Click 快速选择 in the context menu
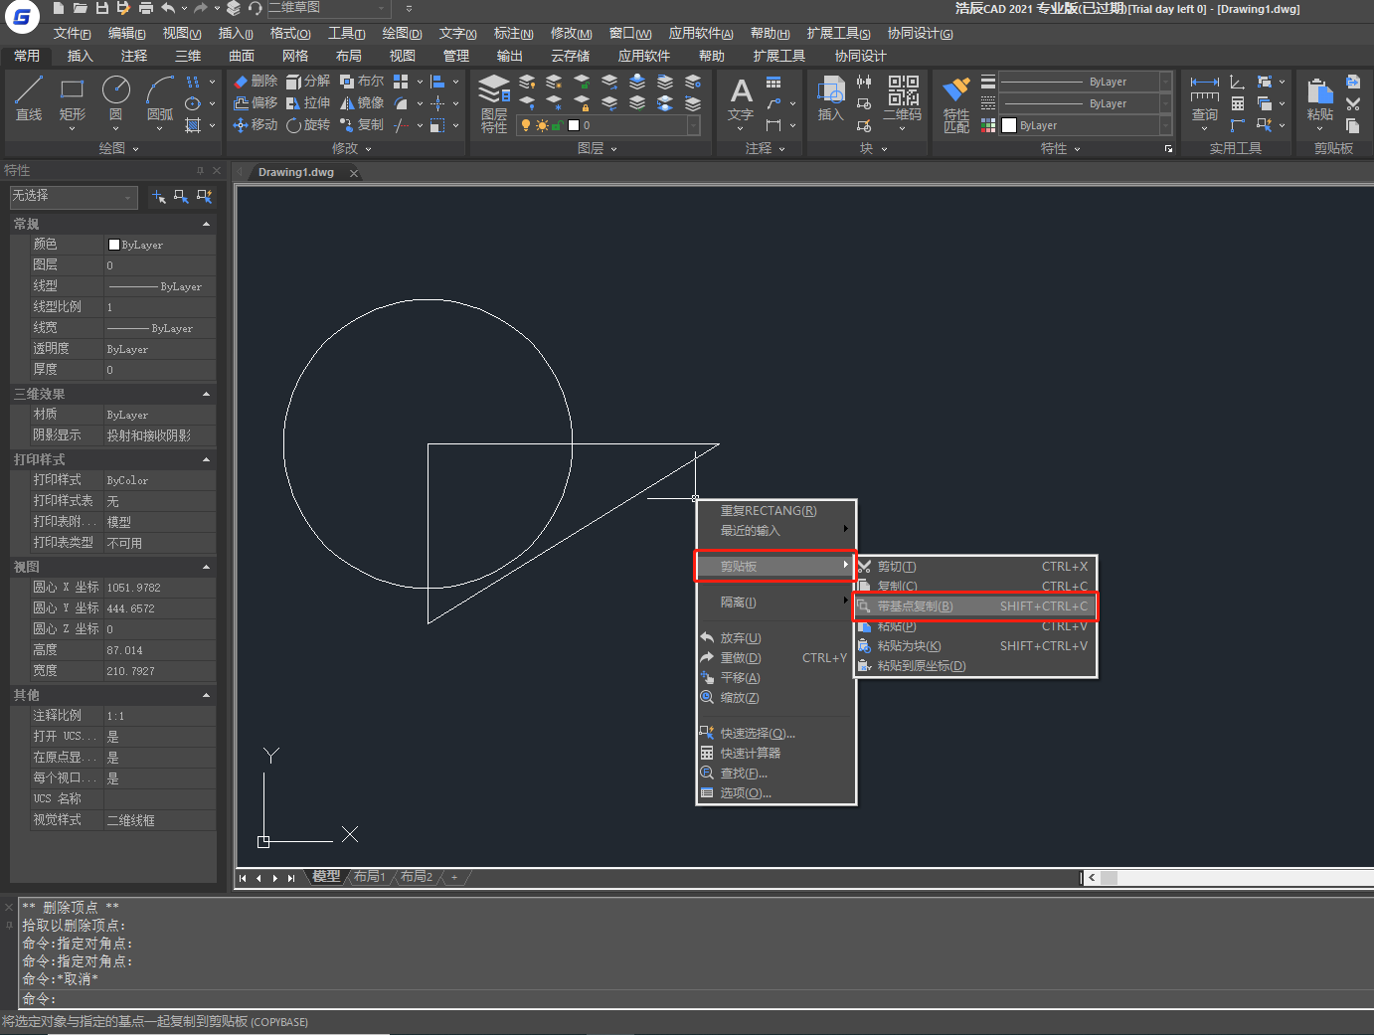 coord(757,734)
